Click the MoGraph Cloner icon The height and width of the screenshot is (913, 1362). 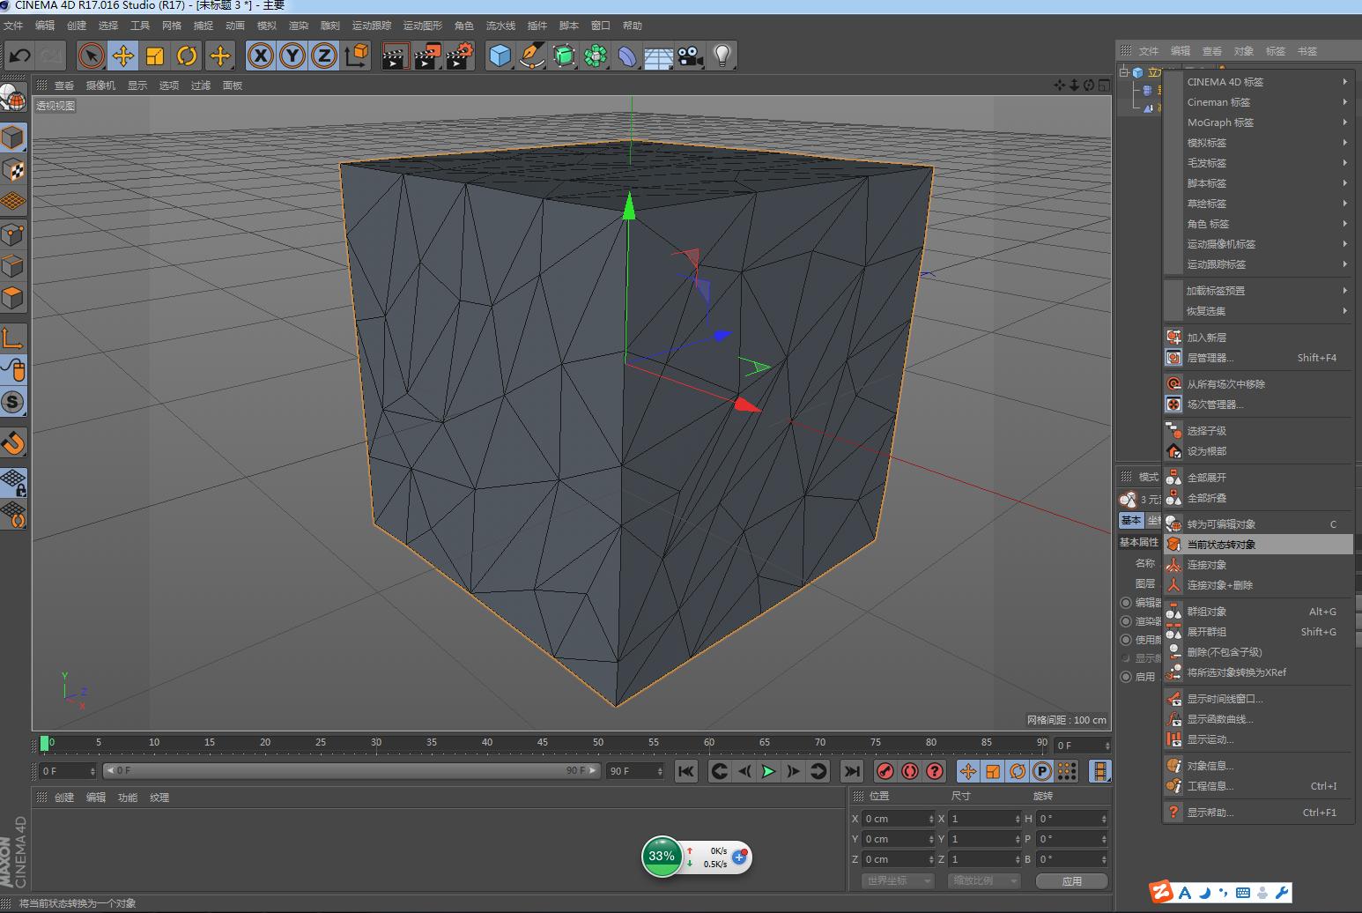[x=596, y=56]
